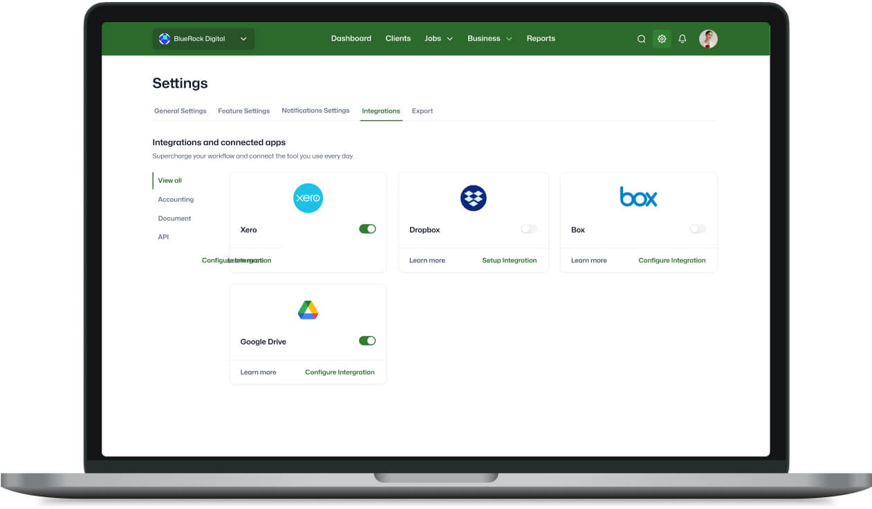Turn off Google Drive integration toggle
Screen dimensions: 872x509
click(367, 341)
